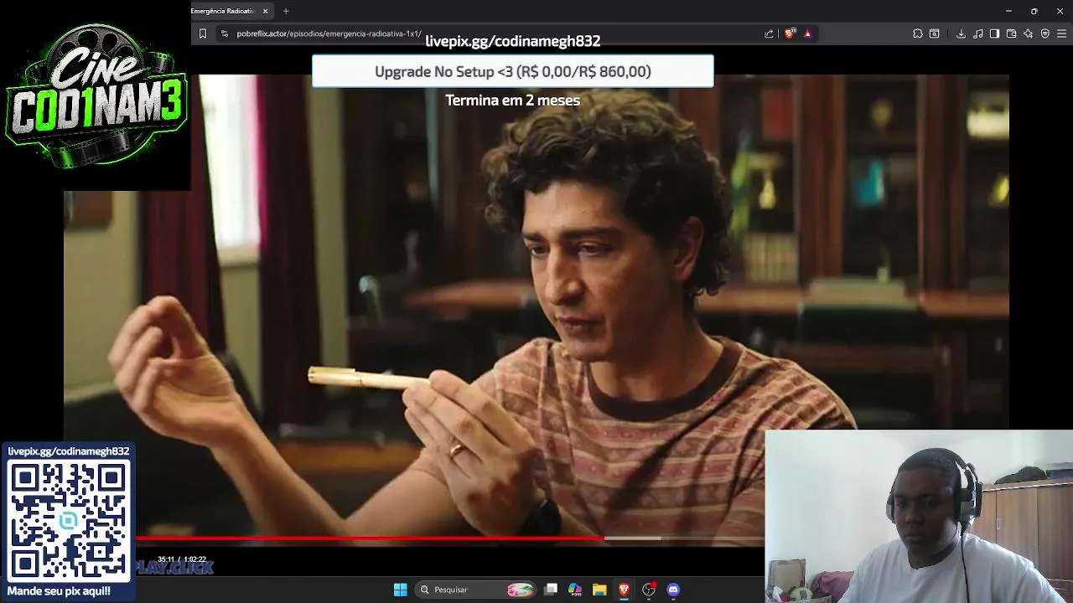Click the livepix QR code image
Viewport: 1073px width, 603px height.
point(69,520)
